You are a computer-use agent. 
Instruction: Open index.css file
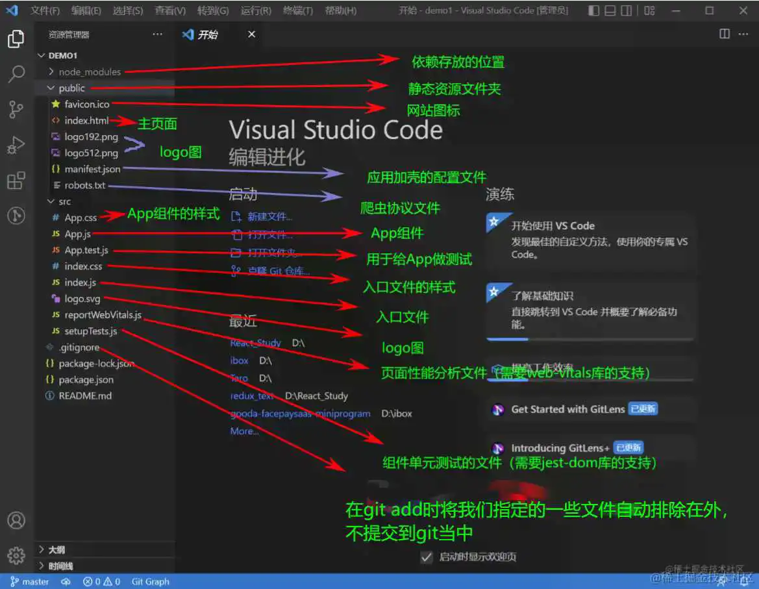pos(83,266)
